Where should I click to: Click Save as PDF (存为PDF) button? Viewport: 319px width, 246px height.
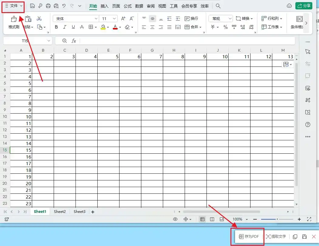tap(249, 236)
